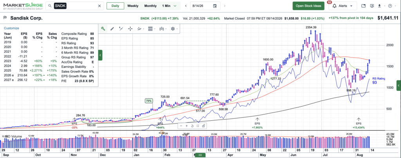Toggle the chart lock icon
401x158 pixels.
coord(204,126)
